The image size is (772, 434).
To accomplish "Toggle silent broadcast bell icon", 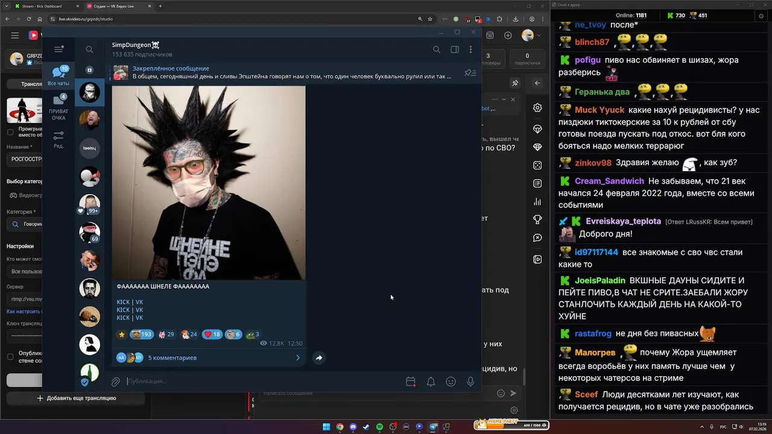I will pyautogui.click(x=431, y=382).
